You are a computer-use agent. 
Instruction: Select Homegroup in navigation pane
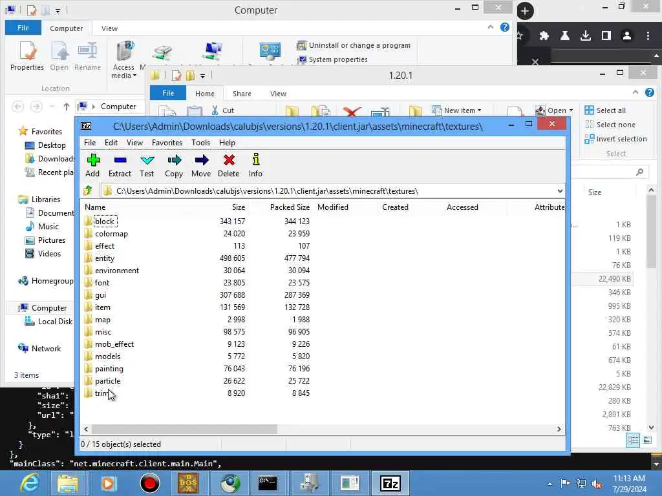pyautogui.click(x=46, y=281)
